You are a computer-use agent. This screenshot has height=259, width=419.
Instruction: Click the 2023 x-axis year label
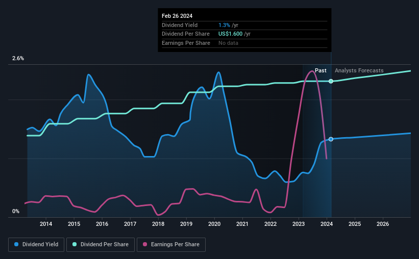coord(299,224)
